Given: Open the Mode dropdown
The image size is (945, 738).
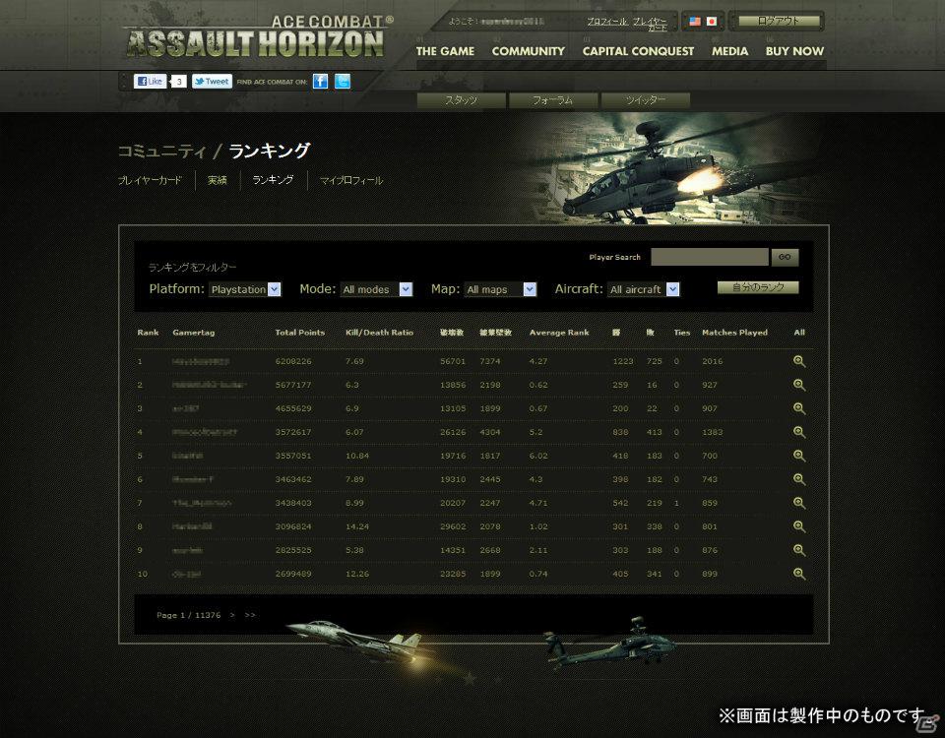Looking at the screenshot, I should [x=376, y=289].
